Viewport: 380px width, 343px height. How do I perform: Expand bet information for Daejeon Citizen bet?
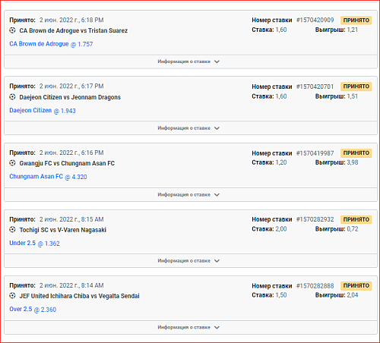pos(188,128)
